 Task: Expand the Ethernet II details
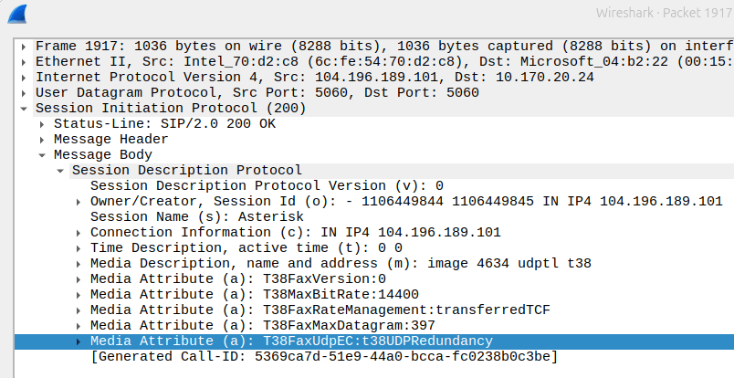(24, 62)
